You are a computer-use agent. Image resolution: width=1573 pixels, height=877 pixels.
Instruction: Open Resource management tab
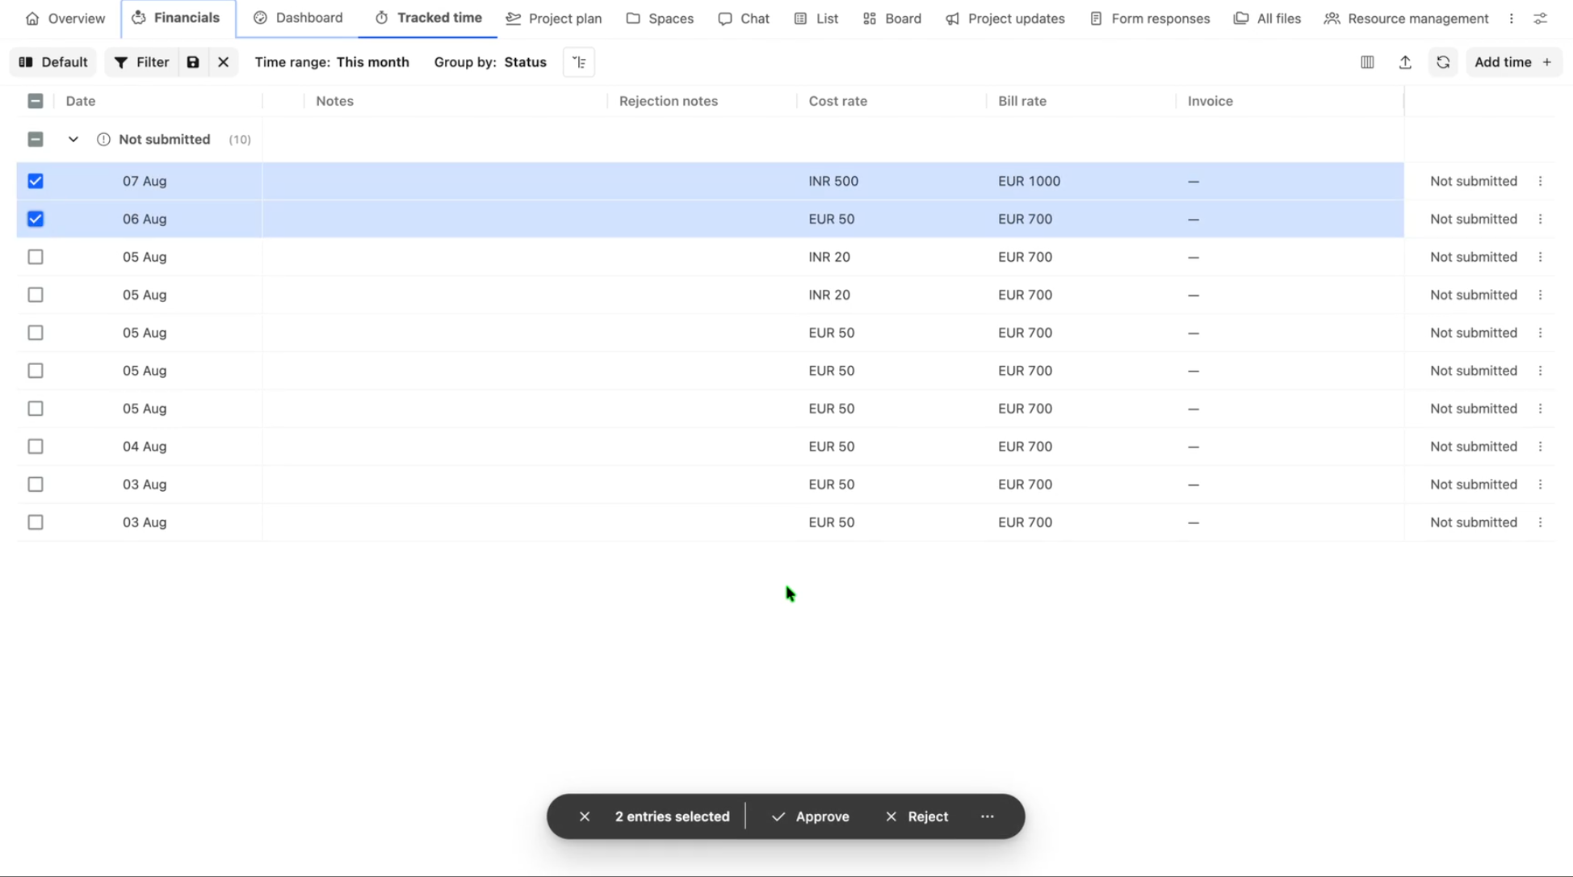pyautogui.click(x=1407, y=18)
